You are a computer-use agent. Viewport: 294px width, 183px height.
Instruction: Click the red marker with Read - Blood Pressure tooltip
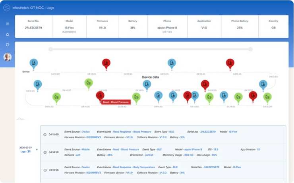100,96
